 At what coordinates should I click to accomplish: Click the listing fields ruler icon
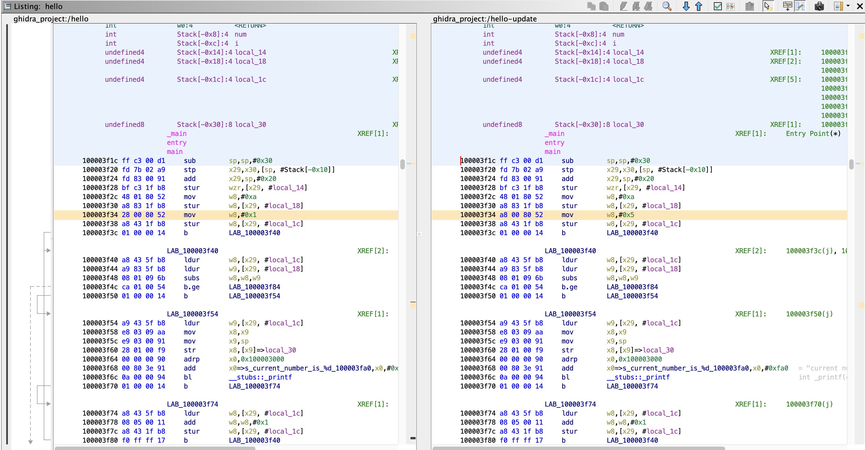[x=838, y=6]
